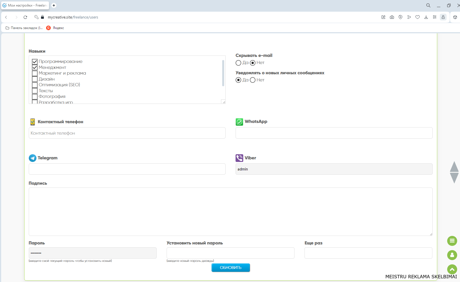Reload the page with the refresh icon
460x282 pixels.
pos(25,17)
